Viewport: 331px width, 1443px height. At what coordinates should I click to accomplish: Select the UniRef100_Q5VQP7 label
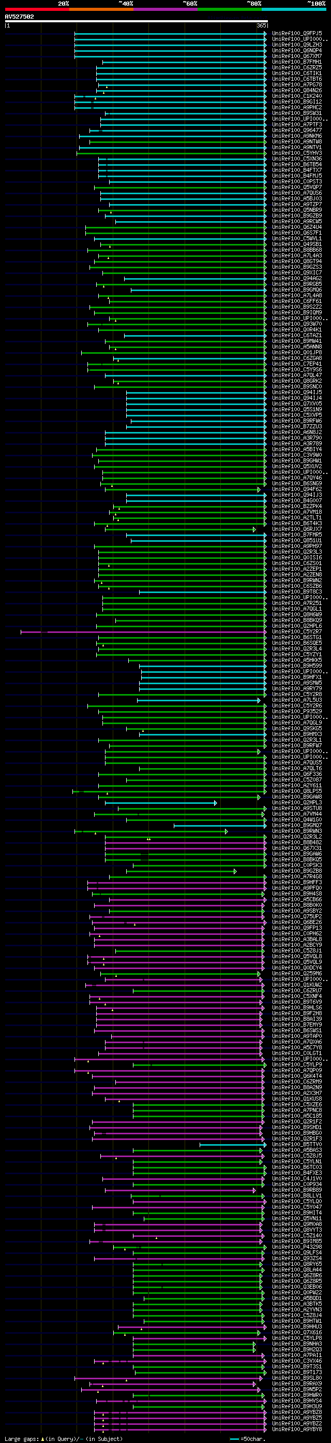click(x=297, y=187)
